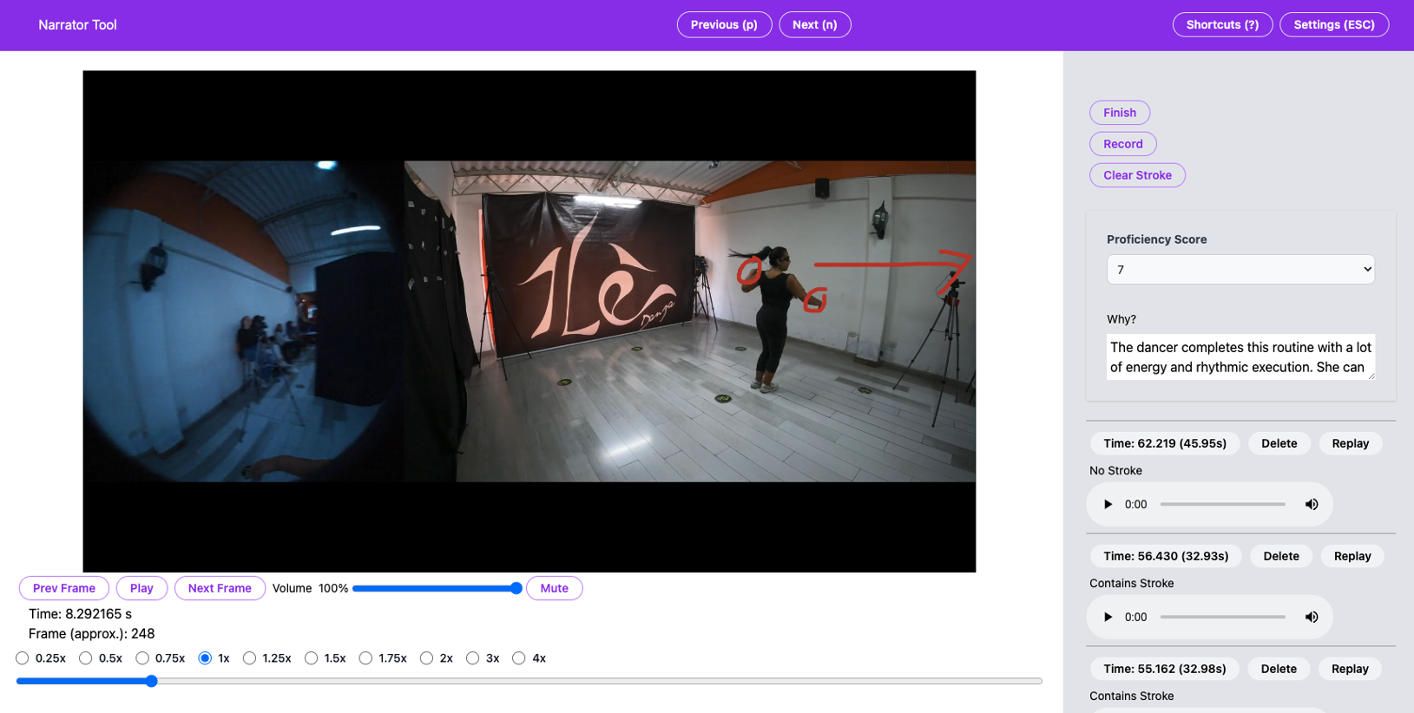Go to Previous (p) item
This screenshot has width=1414, height=713.
click(724, 24)
